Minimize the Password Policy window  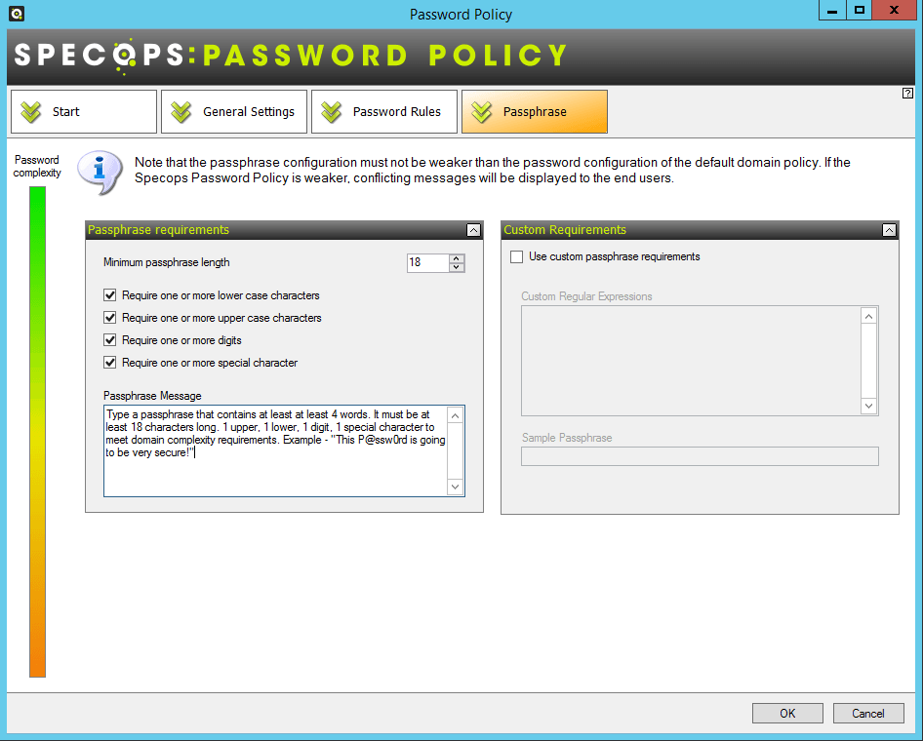[832, 10]
